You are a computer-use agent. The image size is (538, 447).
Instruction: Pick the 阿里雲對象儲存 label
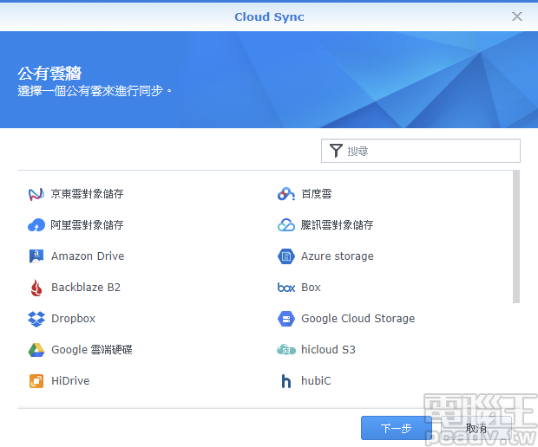[x=87, y=225]
